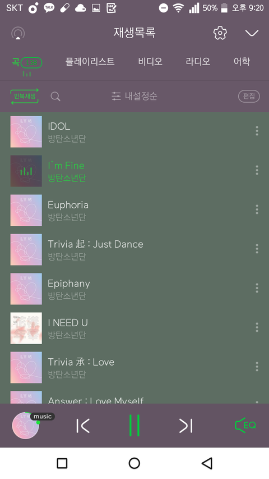Open the EQ equalizer icon
269x479 pixels.
245,425
